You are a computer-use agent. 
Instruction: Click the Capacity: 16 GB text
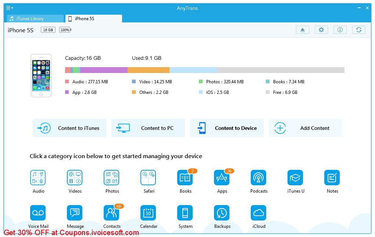tap(83, 58)
